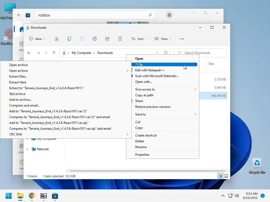Expand the second Open archive submenu

[127, 71]
